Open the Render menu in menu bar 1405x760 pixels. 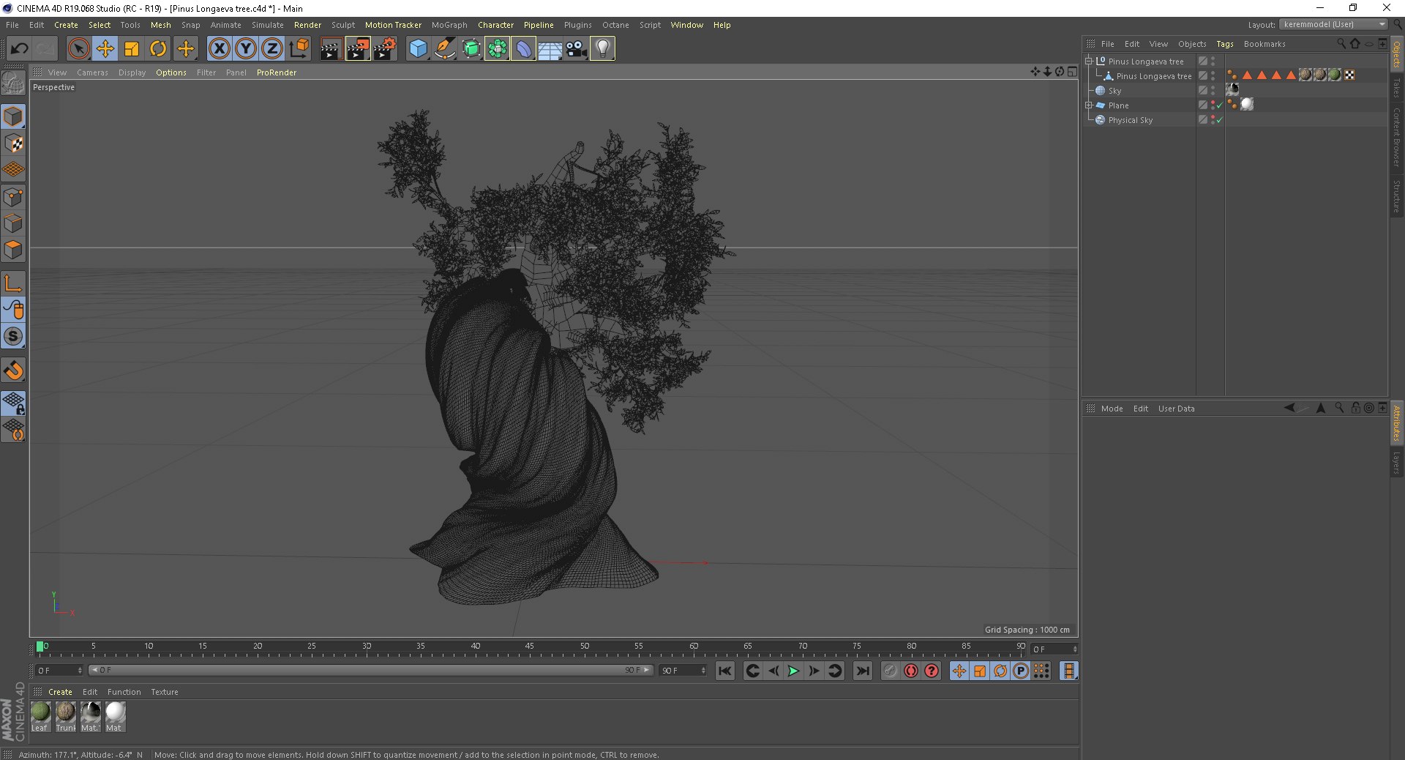[x=307, y=25]
